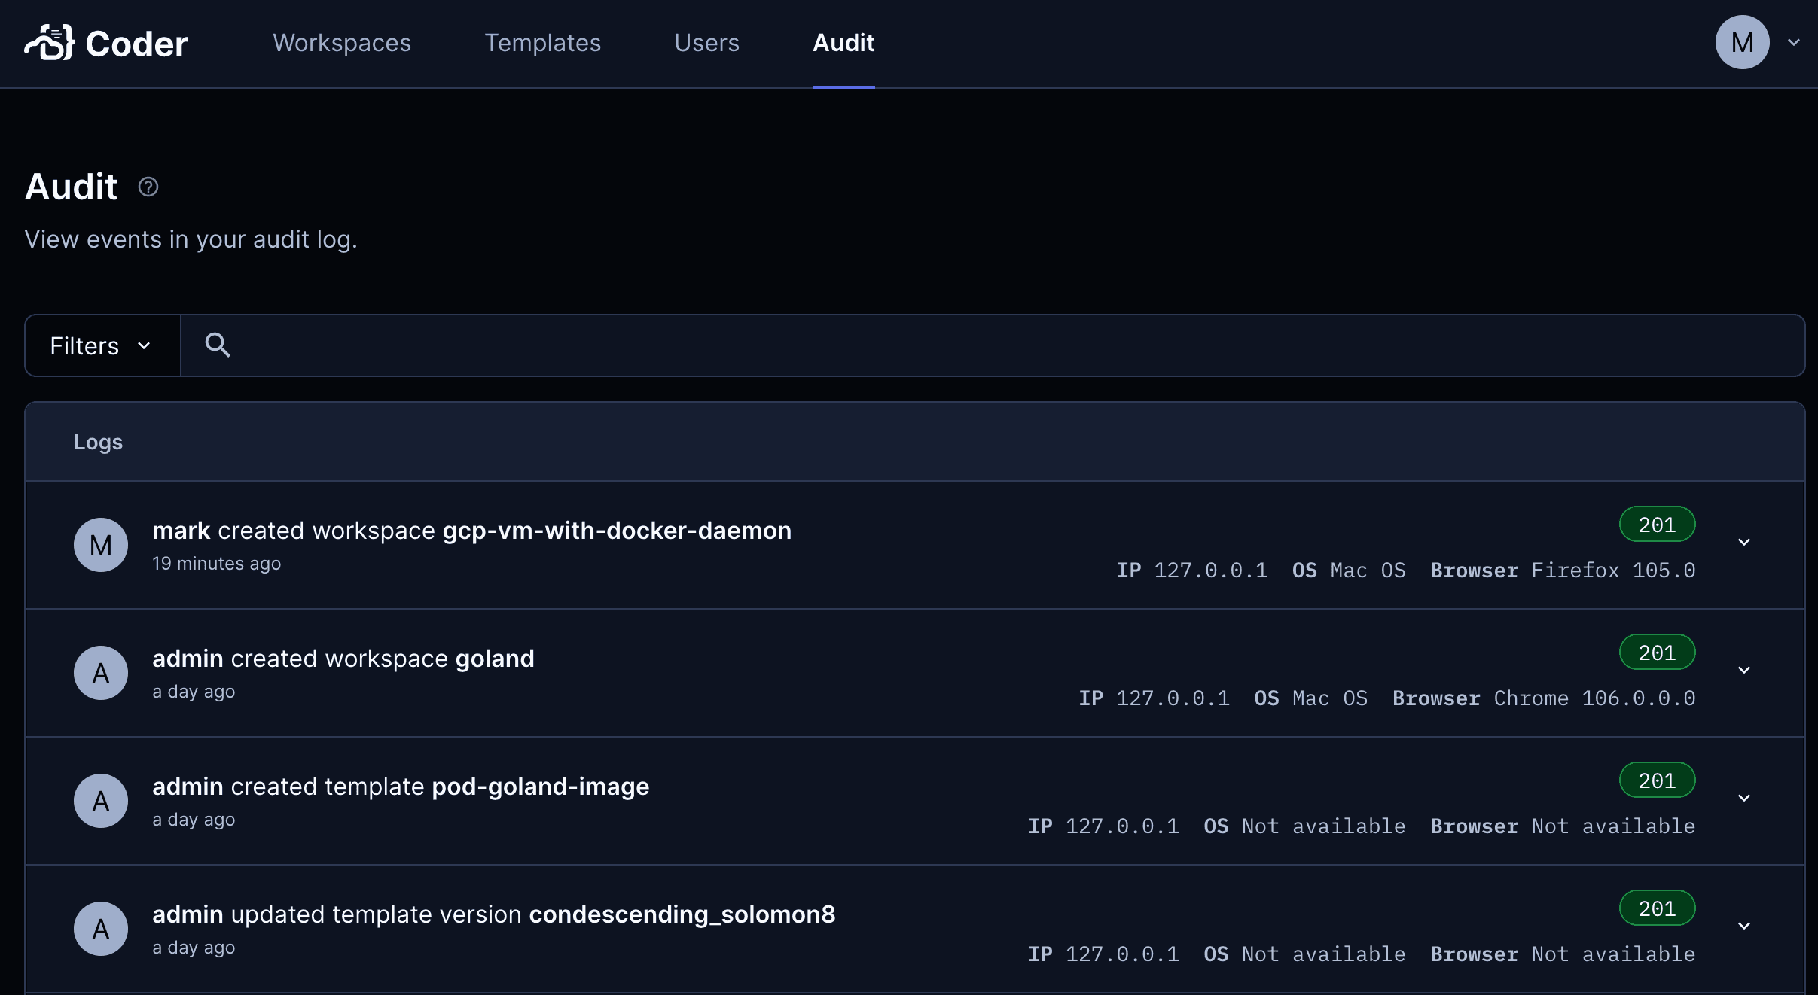Viewport: 1818px width, 995px height.
Task: Click template version condescending_solomon8
Action: click(682, 914)
